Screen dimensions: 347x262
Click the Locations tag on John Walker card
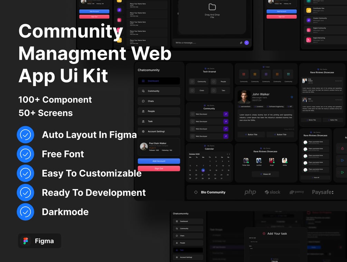pos(259,107)
